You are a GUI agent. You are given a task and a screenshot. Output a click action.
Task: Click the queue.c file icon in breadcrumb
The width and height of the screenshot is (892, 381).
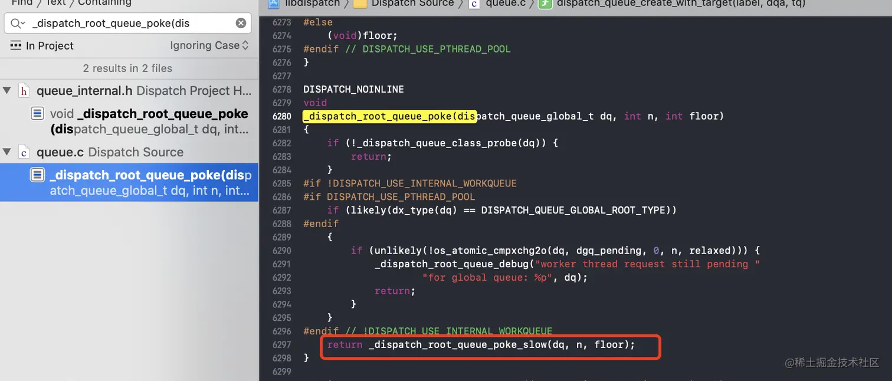pyautogui.click(x=474, y=4)
